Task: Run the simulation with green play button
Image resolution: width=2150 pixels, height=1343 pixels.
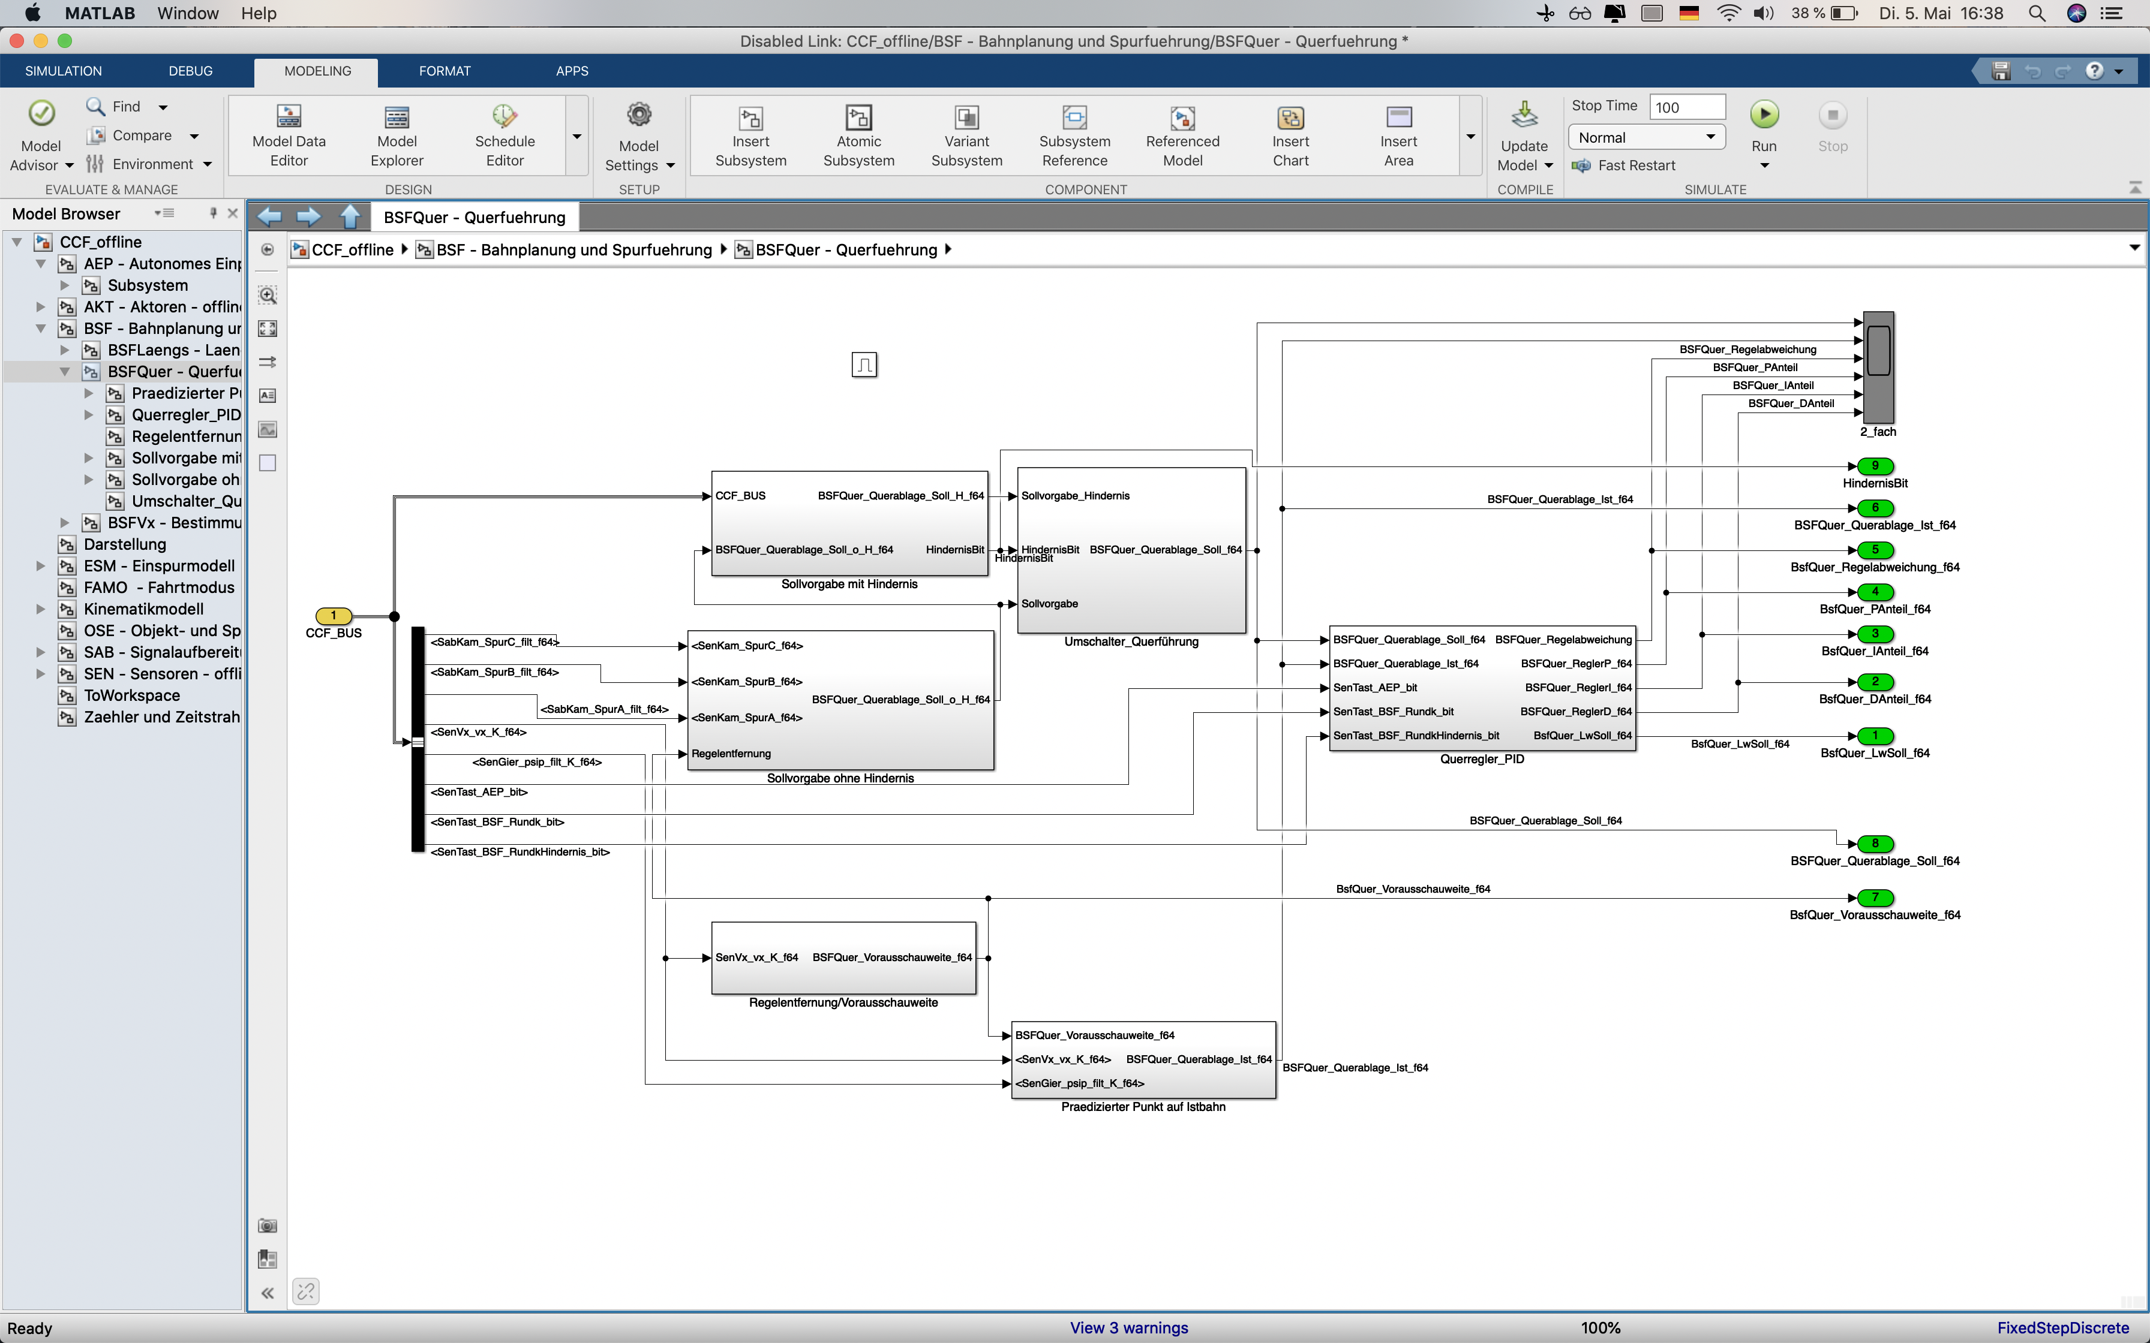Action: tap(1764, 115)
